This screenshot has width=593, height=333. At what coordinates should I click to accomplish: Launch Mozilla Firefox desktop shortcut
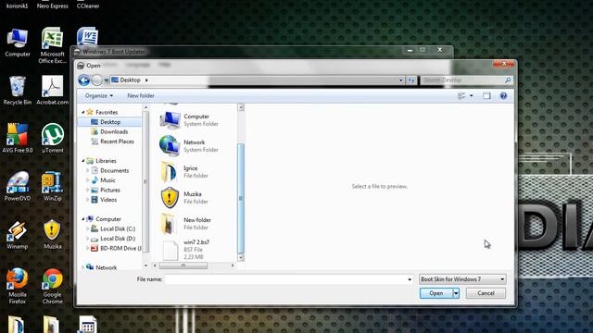pyautogui.click(x=18, y=286)
